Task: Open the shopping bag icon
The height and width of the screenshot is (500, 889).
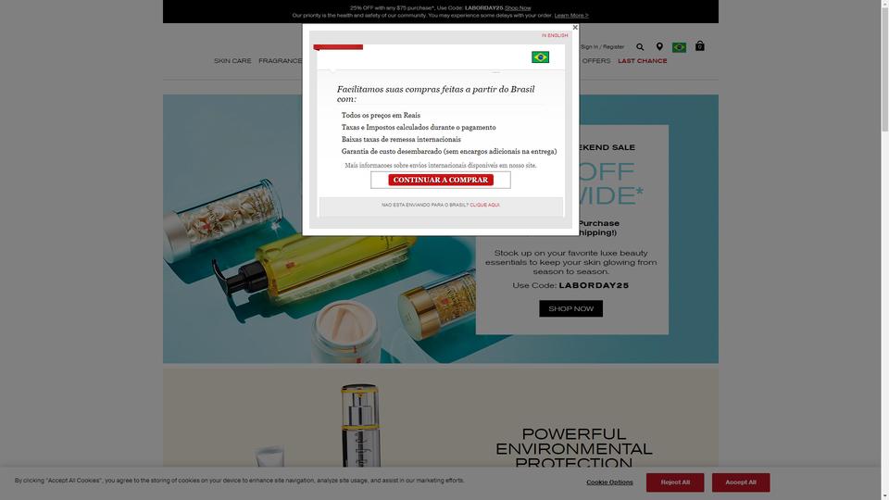Action: pos(700,46)
